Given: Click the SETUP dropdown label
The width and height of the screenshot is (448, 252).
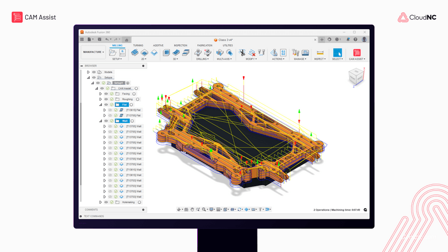Looking at the screenshot, I should (117, 59).
